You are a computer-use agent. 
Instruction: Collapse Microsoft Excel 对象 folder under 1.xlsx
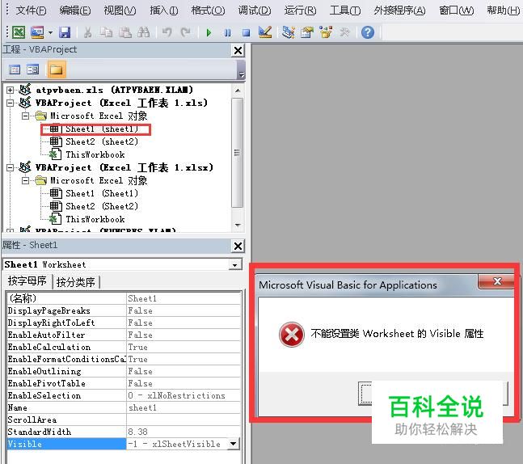pyautogui.click(x=25, y=180)
